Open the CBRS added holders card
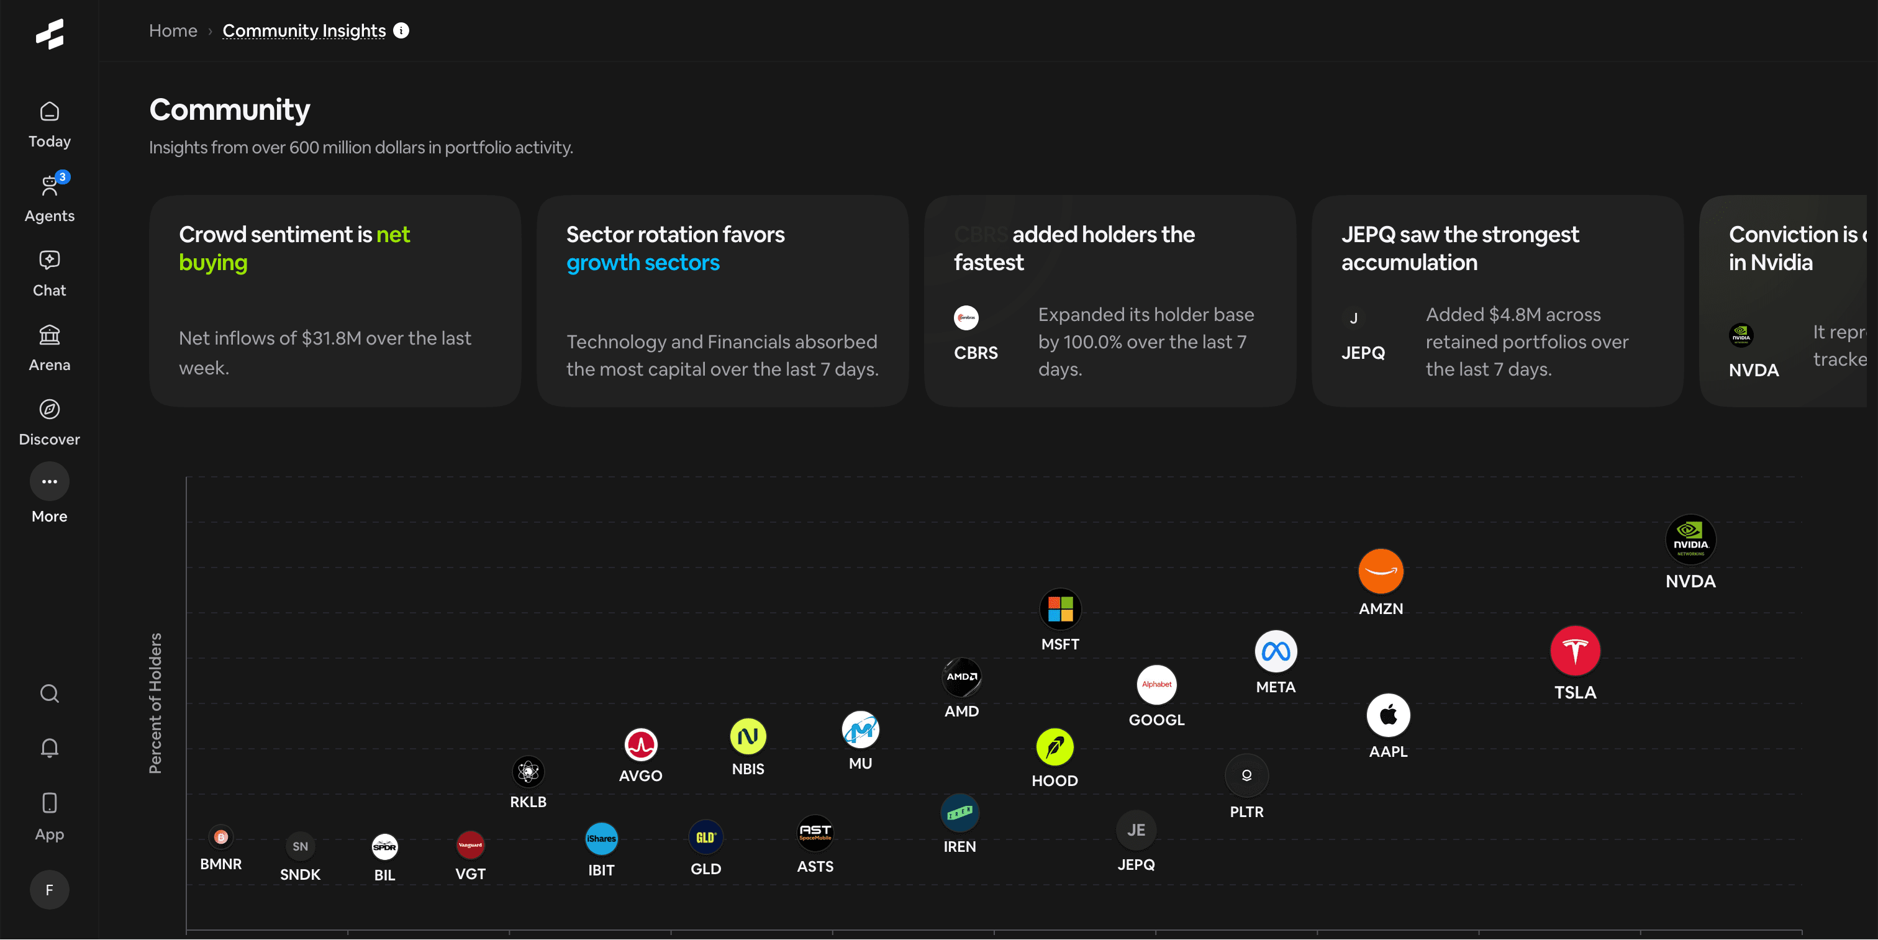The width and height of the screenshot is (1878, 940). [x=1110, y=301]
